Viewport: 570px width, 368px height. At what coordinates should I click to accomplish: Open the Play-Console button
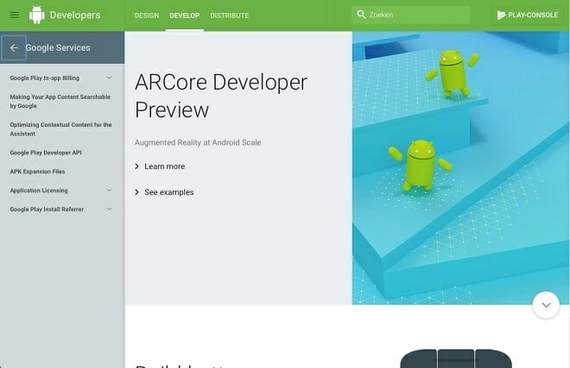point(528,15)
